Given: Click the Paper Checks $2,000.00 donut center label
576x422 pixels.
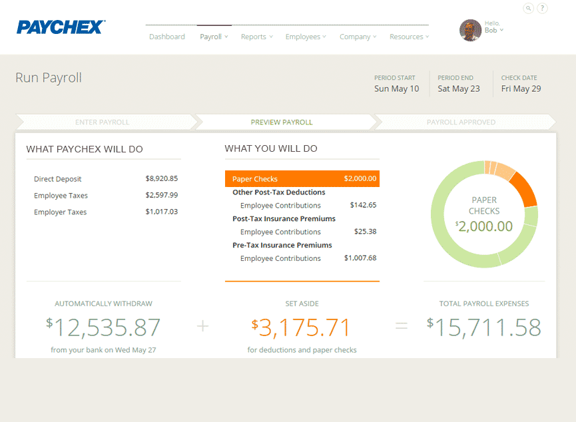Looking at the screenshot, I should click(x=484, y=215).
